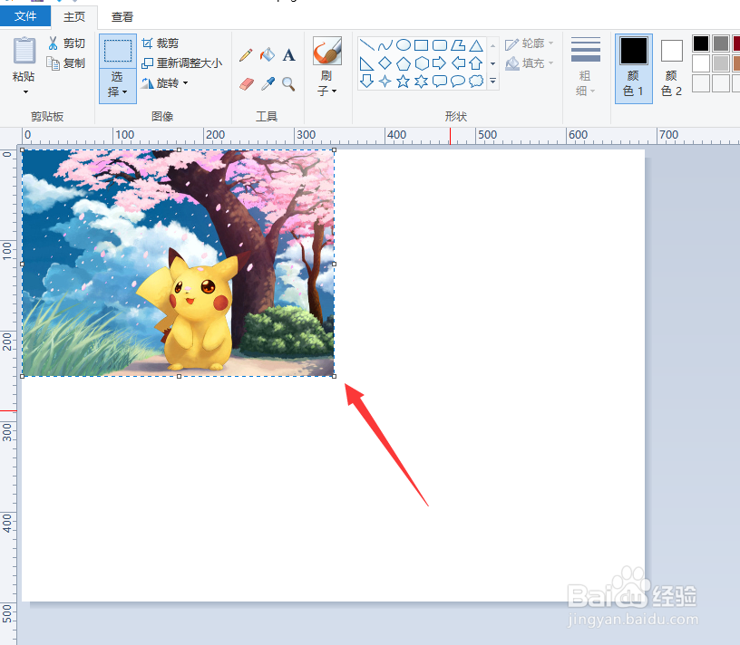Choose the Oval shape
Viewport: 740px width, 645px height.
coord(403,45)
